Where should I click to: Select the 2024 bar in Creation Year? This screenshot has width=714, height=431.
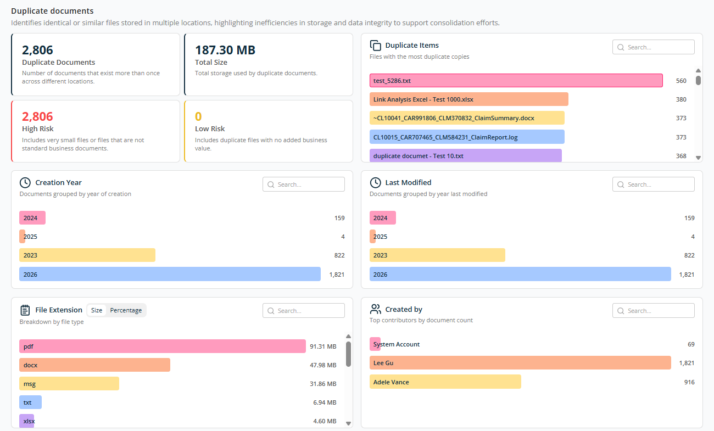coord(32,218)
